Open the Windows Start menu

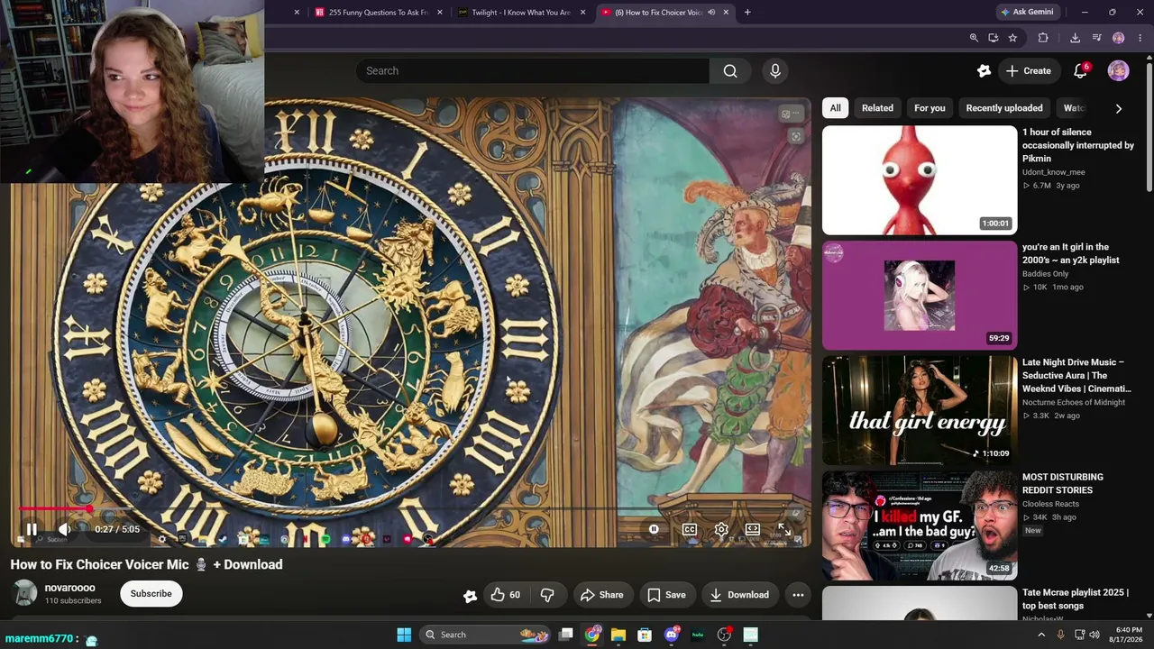point(404,635)
